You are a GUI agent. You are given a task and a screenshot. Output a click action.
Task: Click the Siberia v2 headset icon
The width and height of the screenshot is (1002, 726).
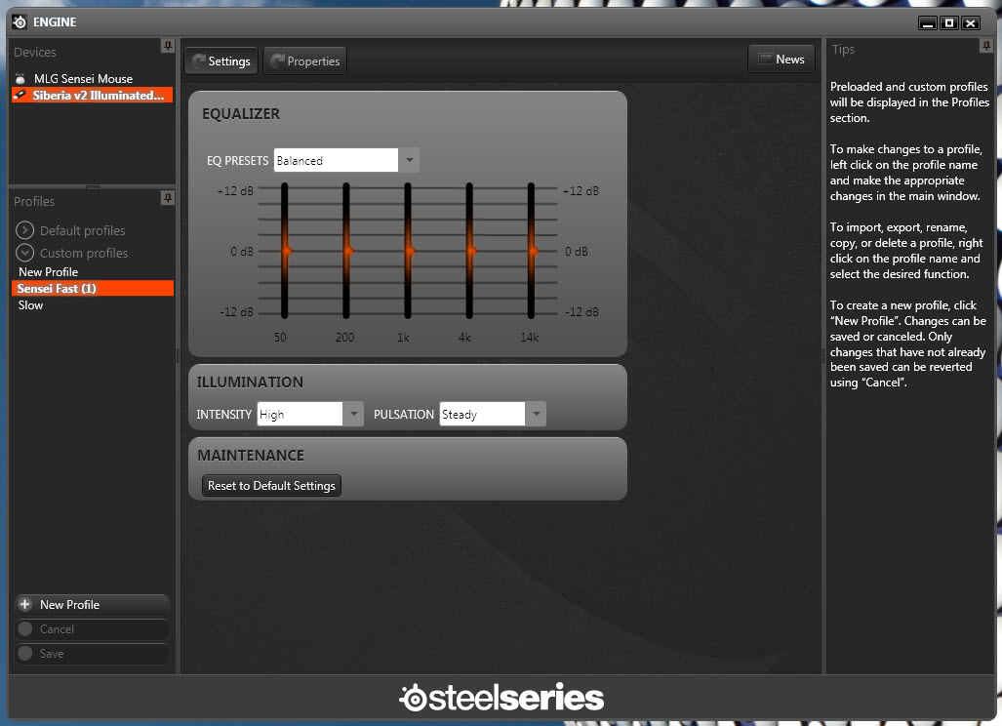click(20, 96)
